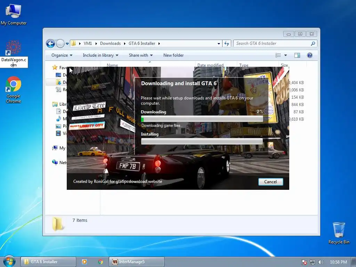Click the 154 KB file size entry
This screenshot has height=267, width=356.
click(x=298, y=97)
